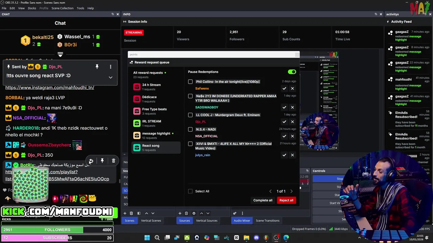Viewport: 433px width, 243px height.
Task: Open the File menu
Action: coord(4,8)
